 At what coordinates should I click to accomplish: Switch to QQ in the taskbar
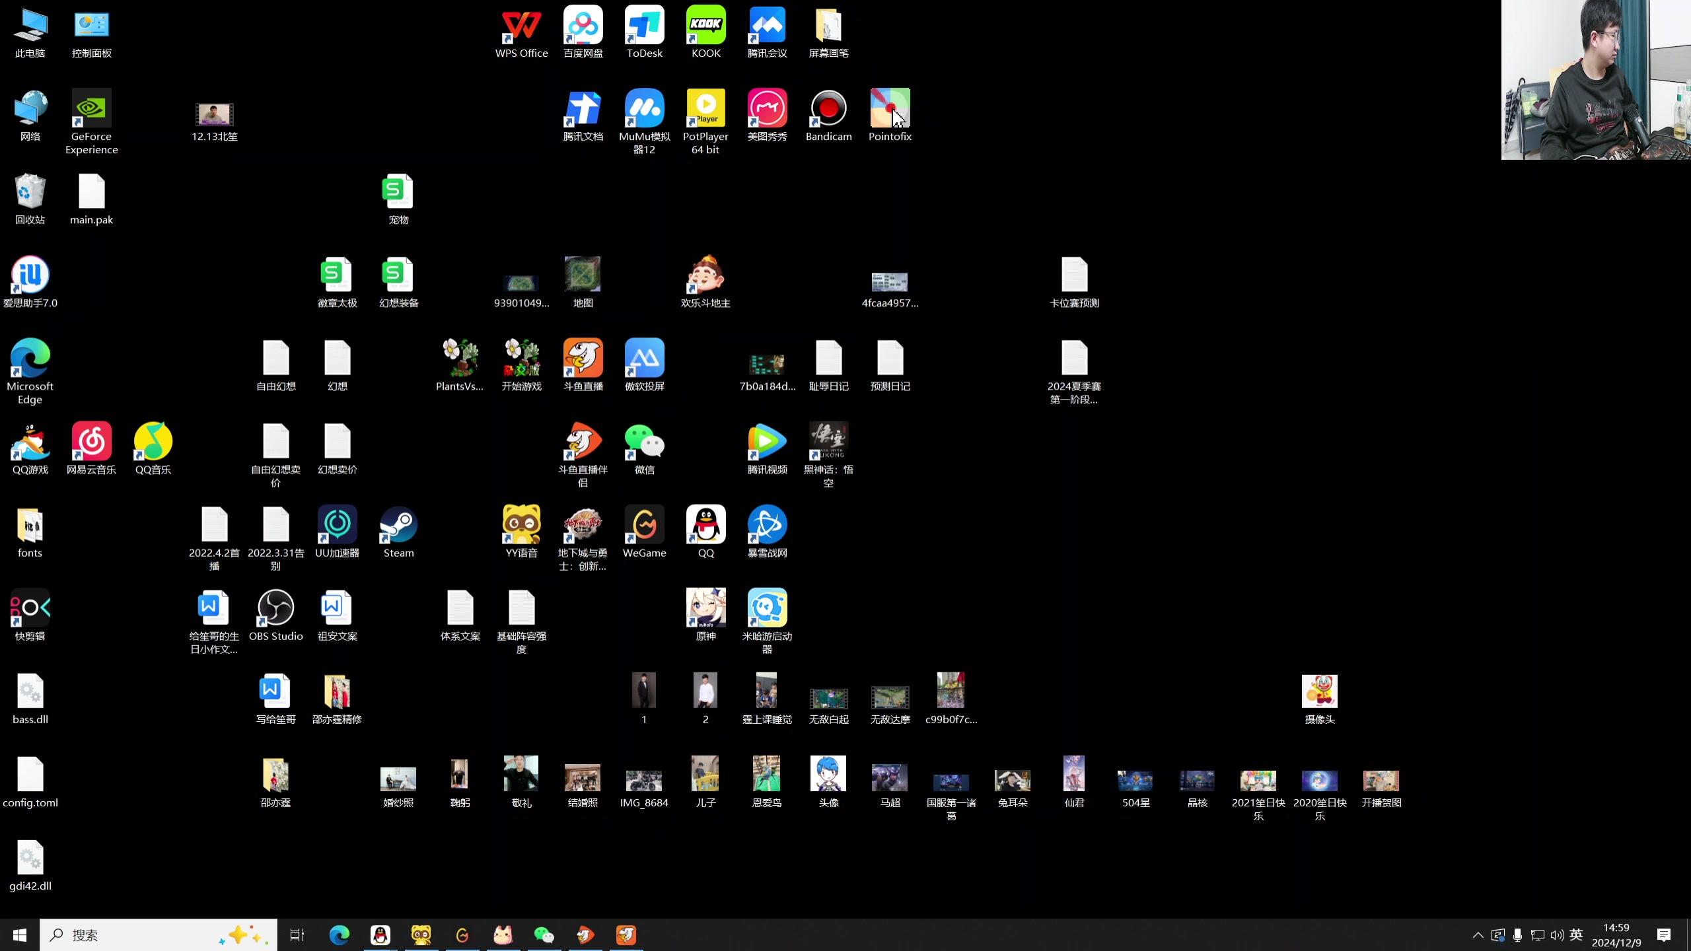pyautogui.click(x=380, y=934)
